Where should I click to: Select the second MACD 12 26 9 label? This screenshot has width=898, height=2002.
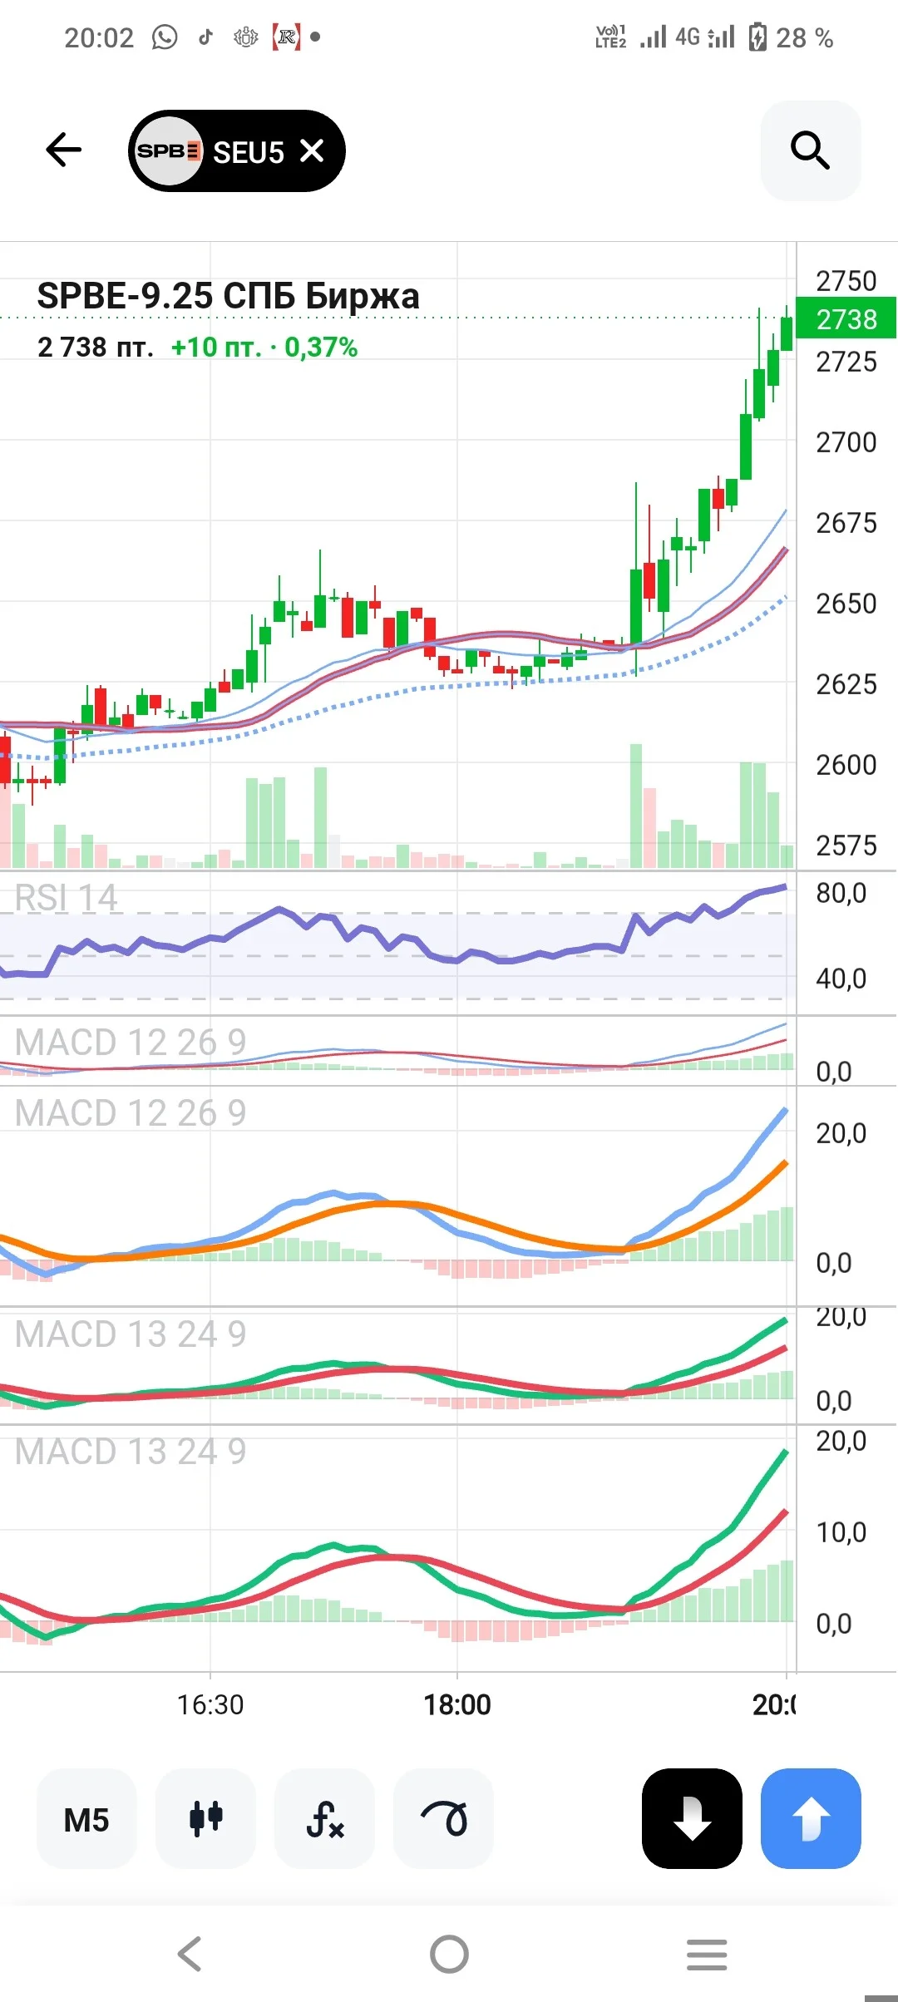point(131,1113)
